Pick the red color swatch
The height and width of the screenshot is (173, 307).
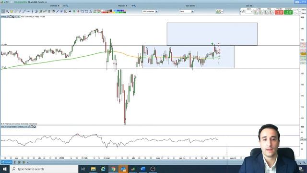click(104, 12)
